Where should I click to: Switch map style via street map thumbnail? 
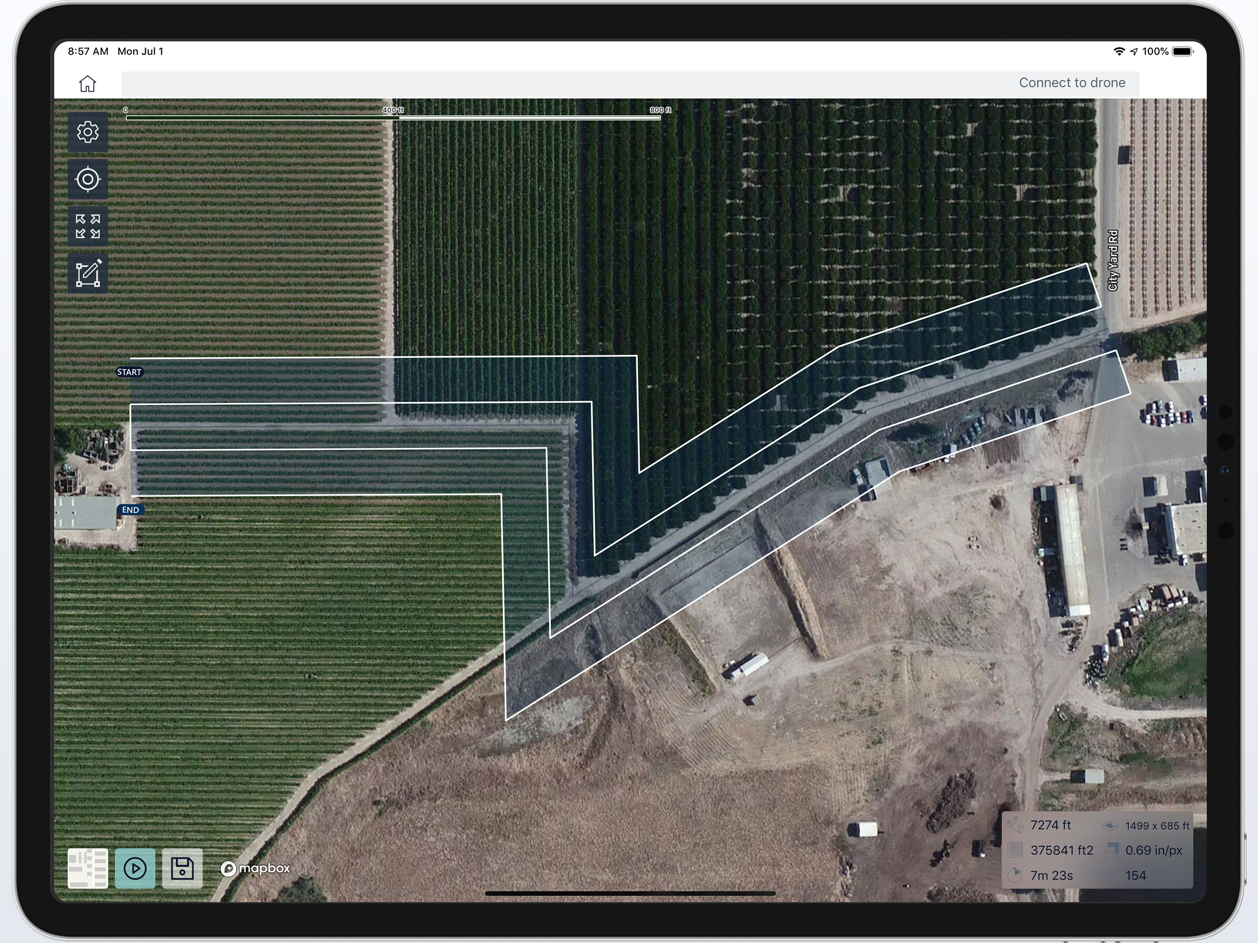(87, 868)
